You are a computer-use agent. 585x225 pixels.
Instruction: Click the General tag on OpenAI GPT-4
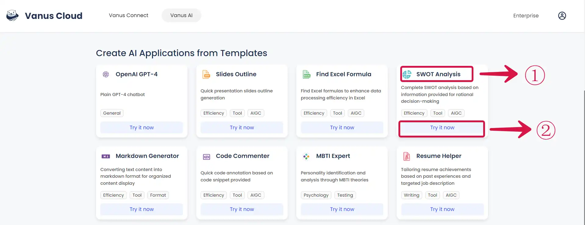[x=112, y=113]
